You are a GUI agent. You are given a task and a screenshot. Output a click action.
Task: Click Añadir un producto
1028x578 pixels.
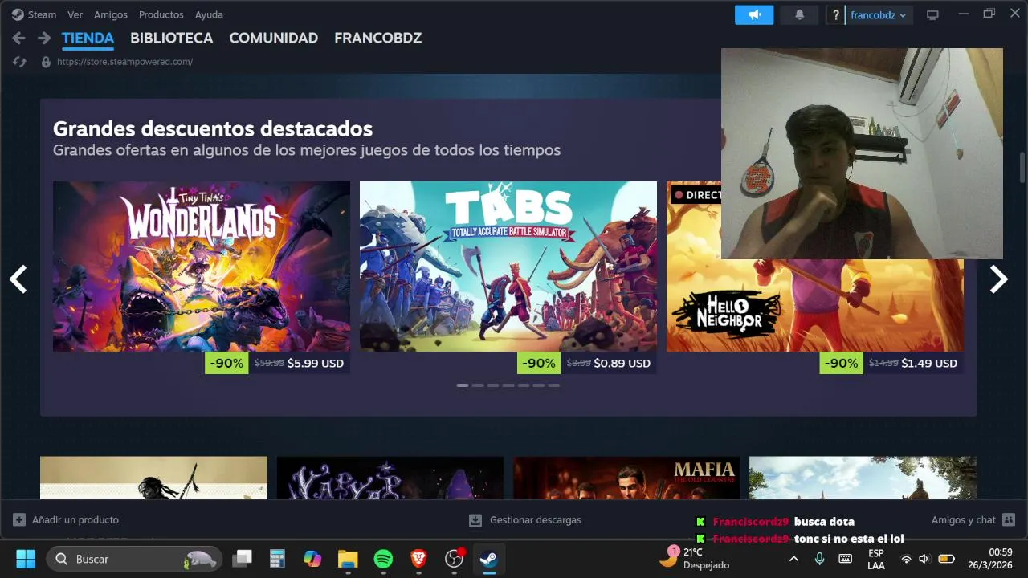(x=75, y=520)
